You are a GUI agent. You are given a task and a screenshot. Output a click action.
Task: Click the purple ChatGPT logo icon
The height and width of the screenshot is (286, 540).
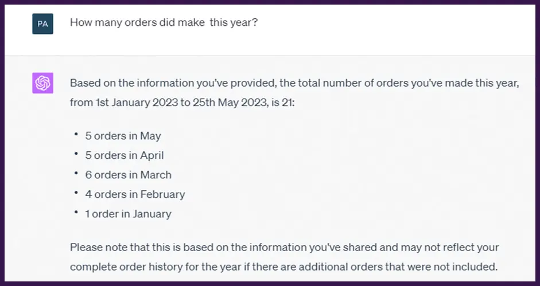pos(42,83)
